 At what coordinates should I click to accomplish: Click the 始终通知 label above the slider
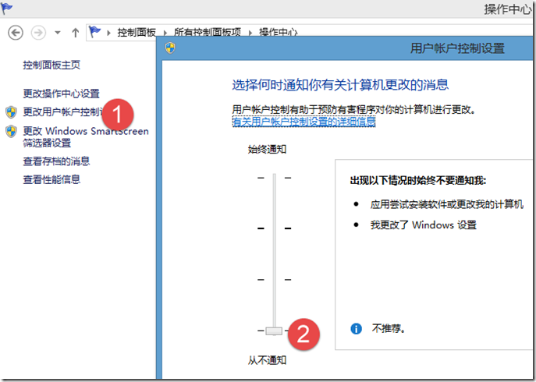(x=267, y=150)
